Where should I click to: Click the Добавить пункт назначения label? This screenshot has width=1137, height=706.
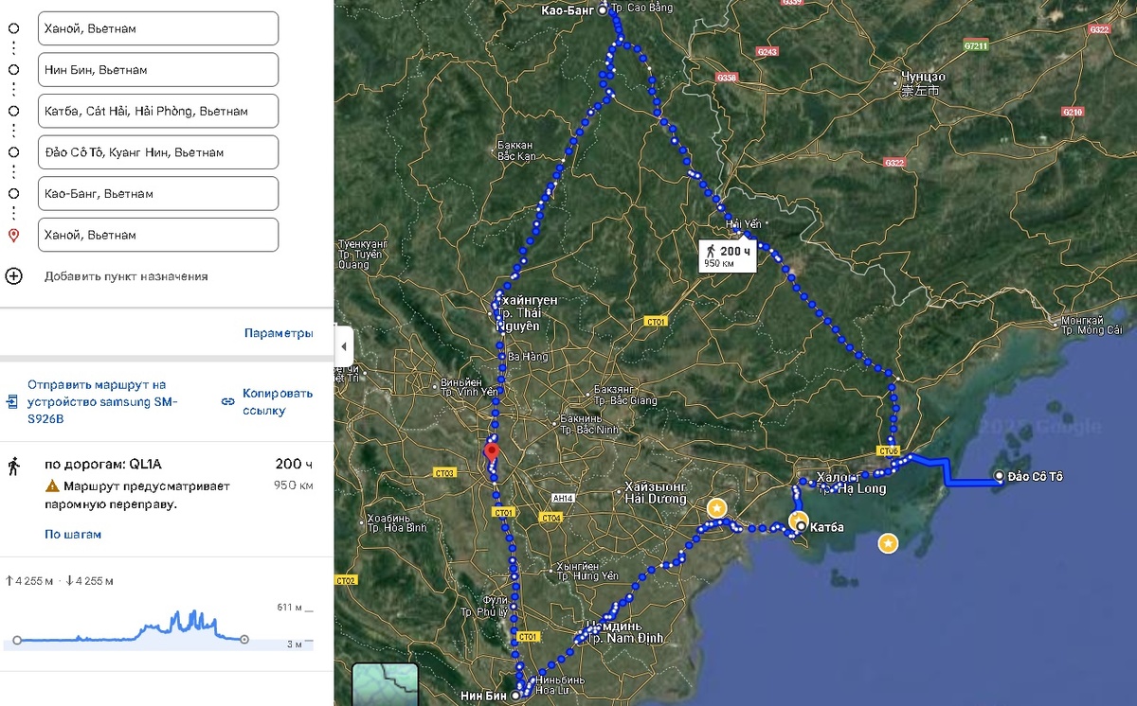pyautogui.click(x=126, y=276)
